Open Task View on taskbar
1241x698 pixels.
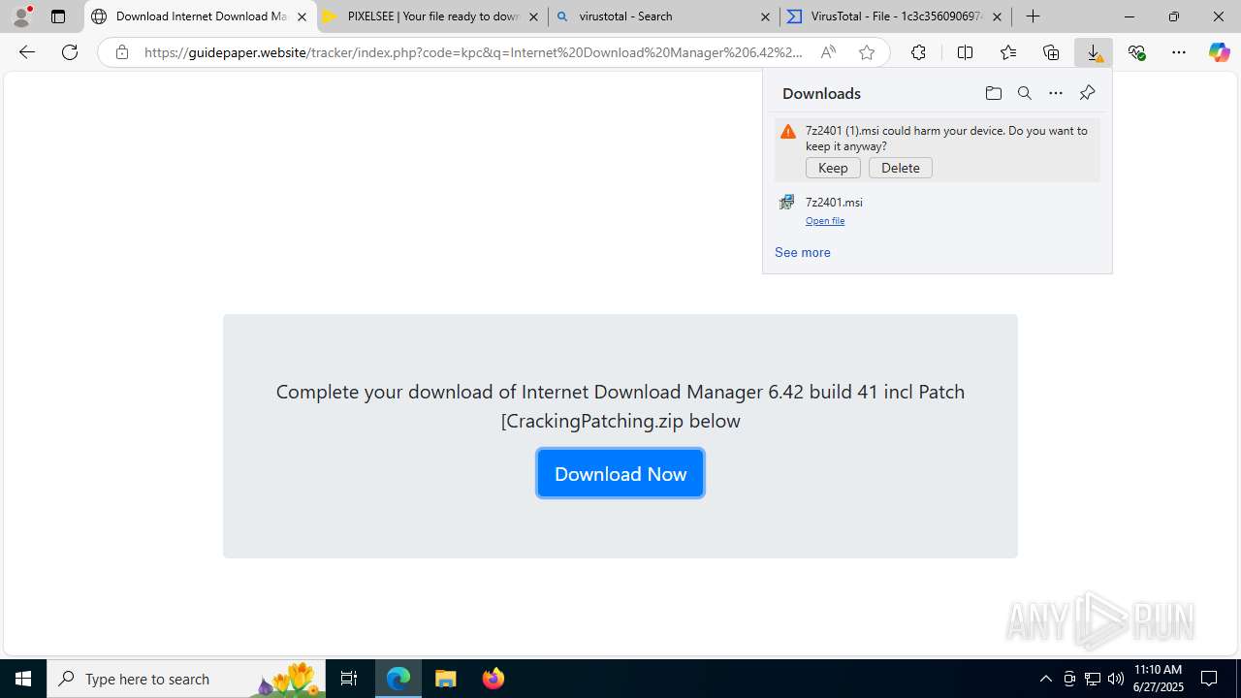tap(349, 679)
